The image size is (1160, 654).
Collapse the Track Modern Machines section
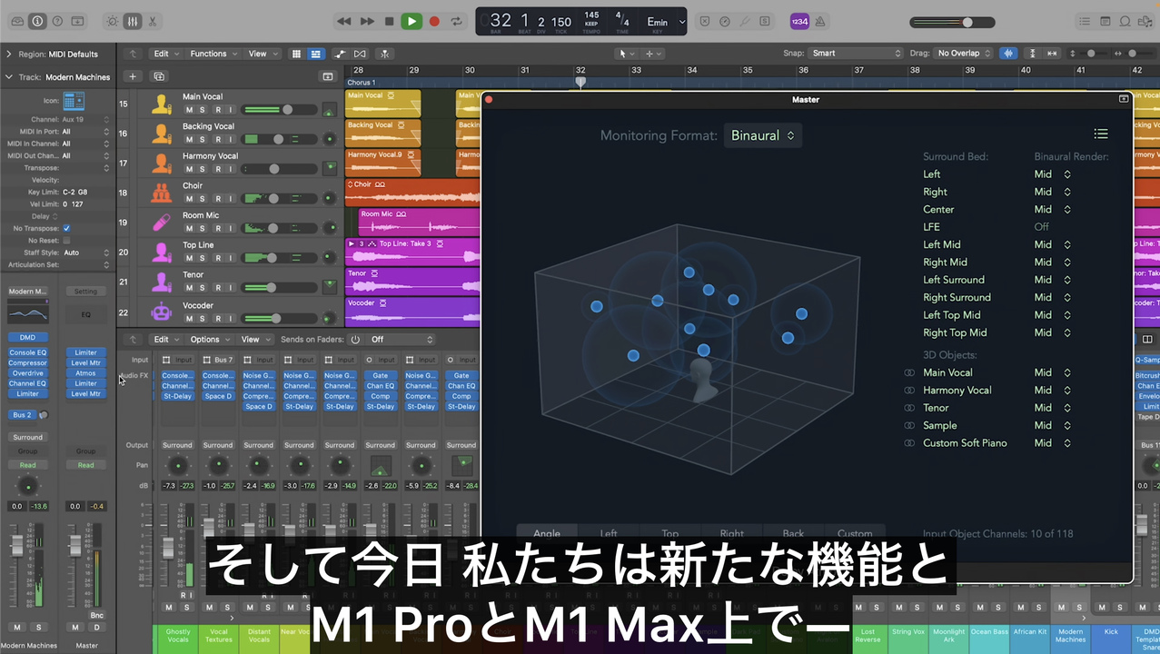(x=9, y=77)
